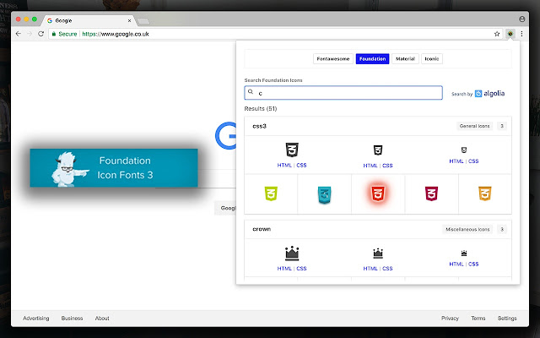Select the Foundation icon set tab
The image size is (540, 338).
point(372,59)
